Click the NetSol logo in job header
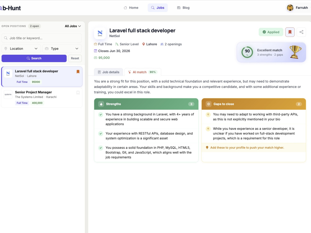This screenshot has height=233, width=311. tap(100, 33)
